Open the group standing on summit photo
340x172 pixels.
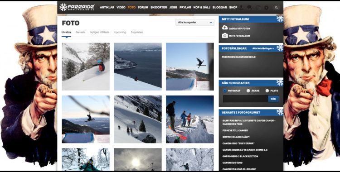[x=190, y=119]
